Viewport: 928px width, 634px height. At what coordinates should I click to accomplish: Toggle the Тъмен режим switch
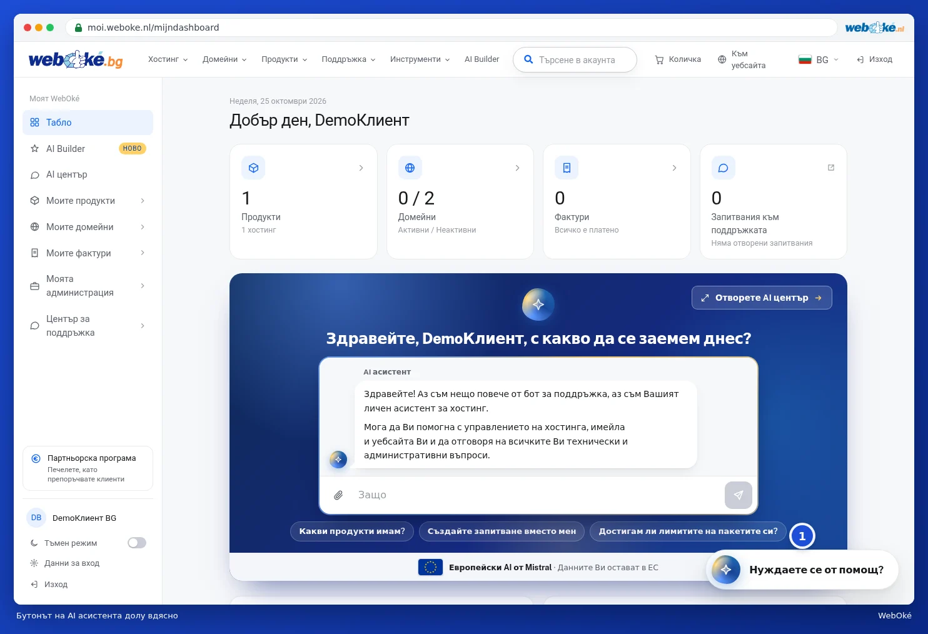pyautogui.click(x=137, y=543)
